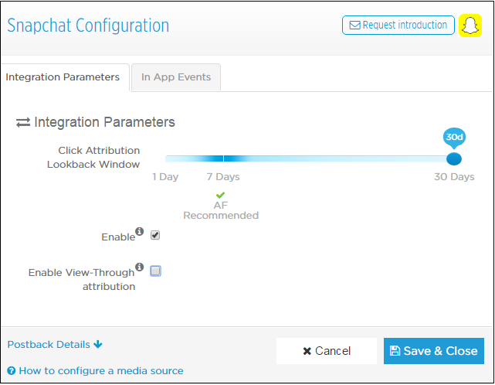The width and height of the screenshot is (495, 385).
Task: Click the green AF Recommended checkmark
Action: tap(220, 195)
